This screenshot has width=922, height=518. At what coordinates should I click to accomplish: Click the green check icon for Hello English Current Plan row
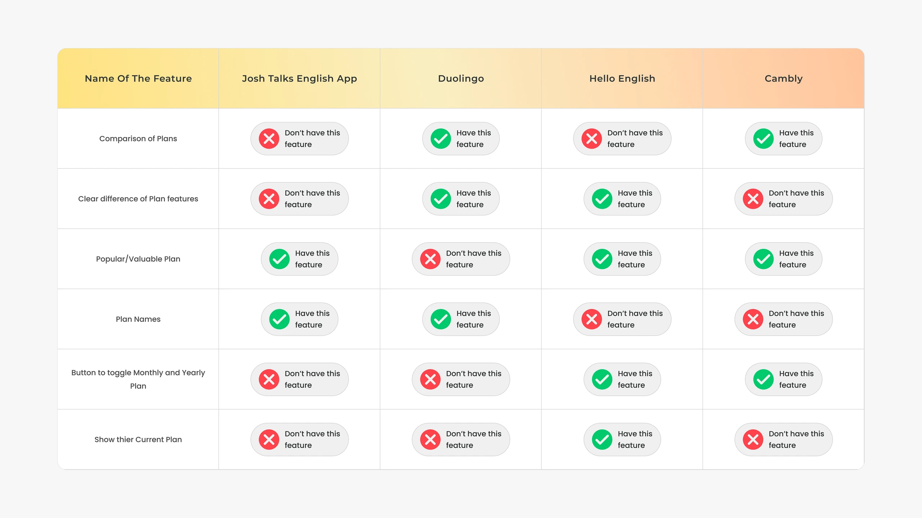pyautogui.click(x=602, y=440)
